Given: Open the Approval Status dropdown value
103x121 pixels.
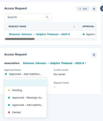Looking at the screenshot, I should (23, 74).
